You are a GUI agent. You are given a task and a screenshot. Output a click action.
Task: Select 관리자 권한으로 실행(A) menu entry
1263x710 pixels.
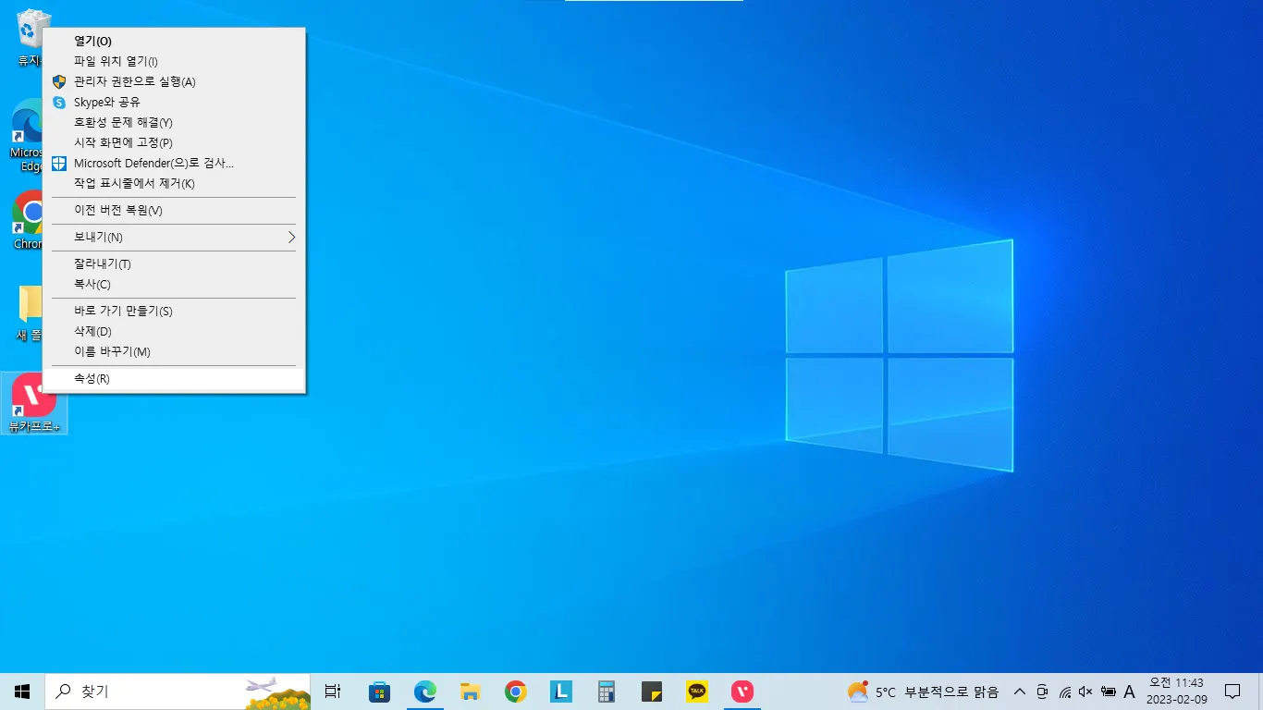[135, 81]
